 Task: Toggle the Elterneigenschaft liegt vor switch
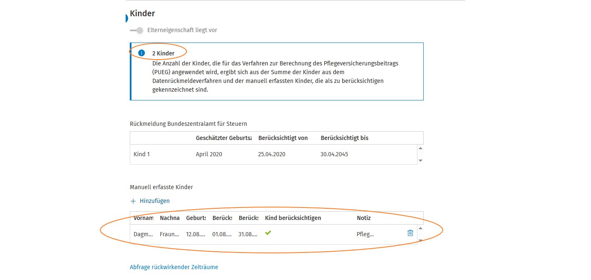click(136, 30)
